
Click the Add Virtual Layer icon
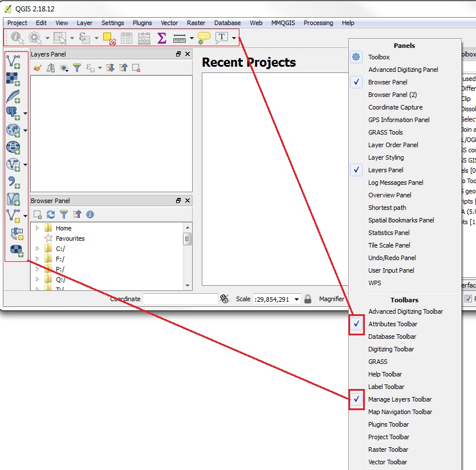point(13,199)
